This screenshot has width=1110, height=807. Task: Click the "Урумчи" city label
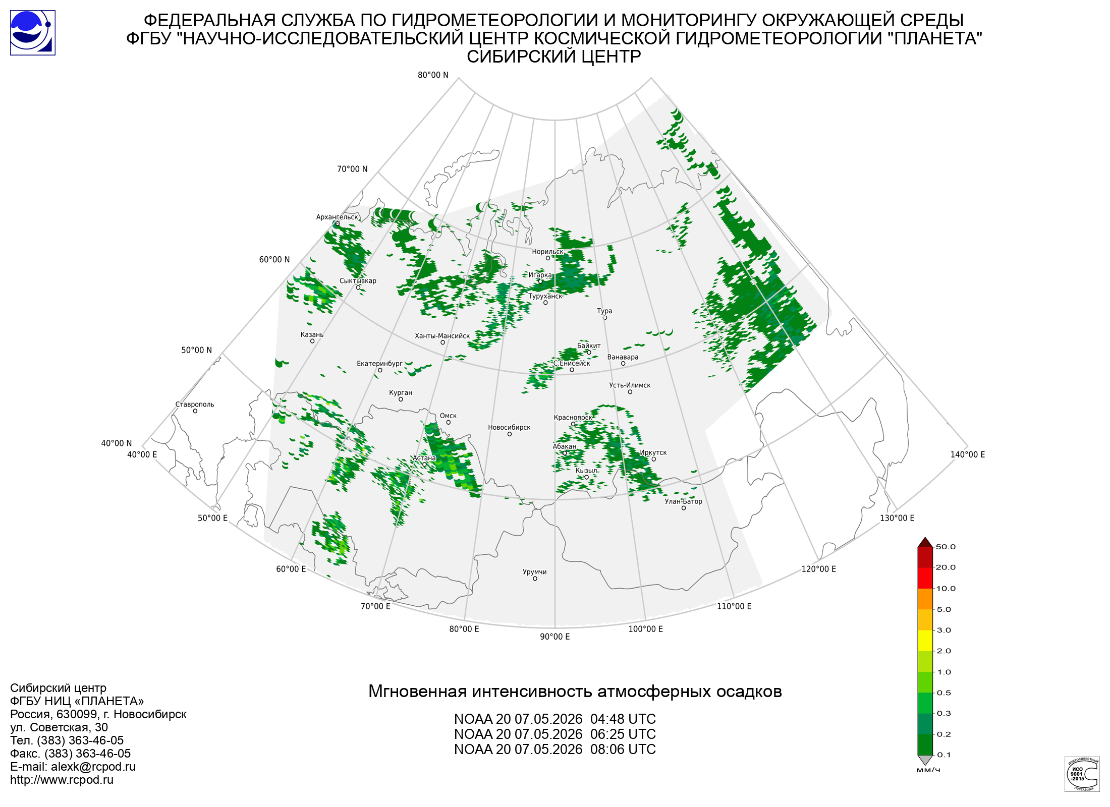pyautogui.click(x=535, y=572)
